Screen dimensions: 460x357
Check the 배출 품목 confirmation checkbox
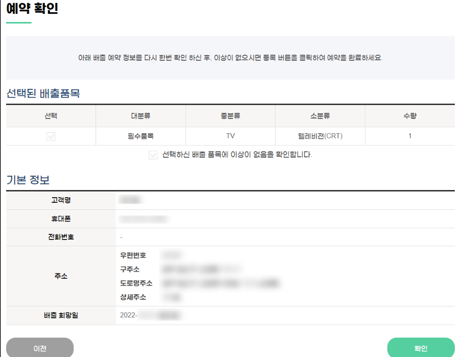153,155
